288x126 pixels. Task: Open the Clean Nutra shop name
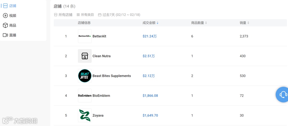click(x=102, y=56)
